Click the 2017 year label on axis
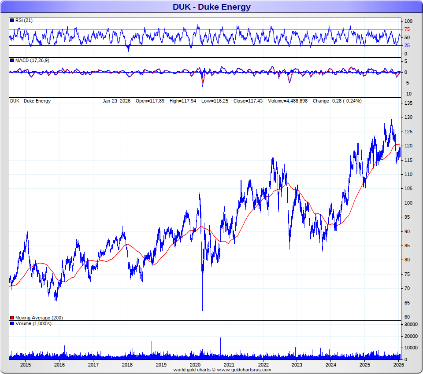 (x=93, y=365)
